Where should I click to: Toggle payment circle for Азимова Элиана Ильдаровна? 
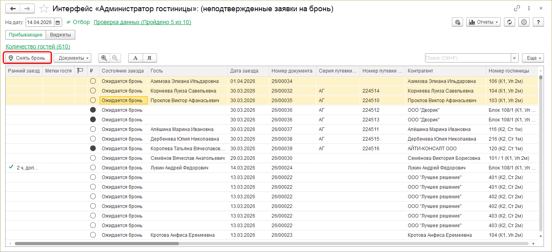(93, 81)
